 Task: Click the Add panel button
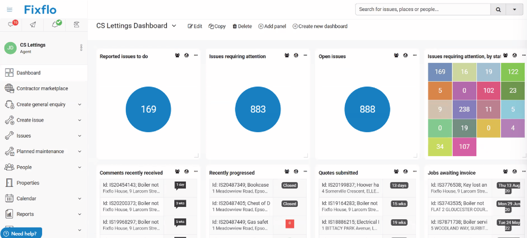point(272,26)
